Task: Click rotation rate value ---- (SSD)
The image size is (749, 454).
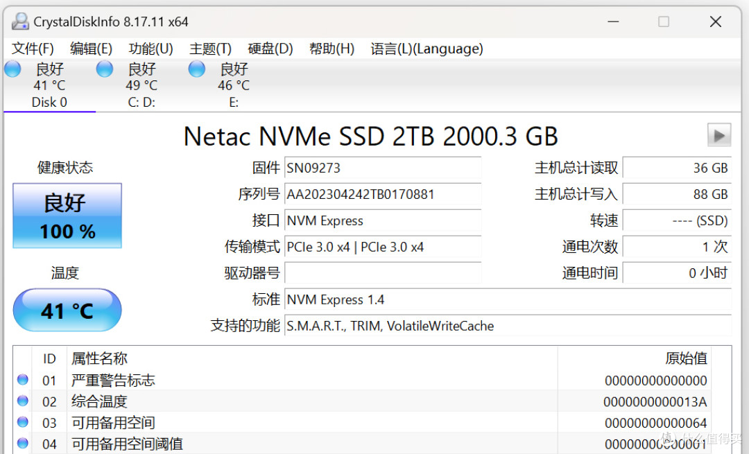Action: point(677,220)
